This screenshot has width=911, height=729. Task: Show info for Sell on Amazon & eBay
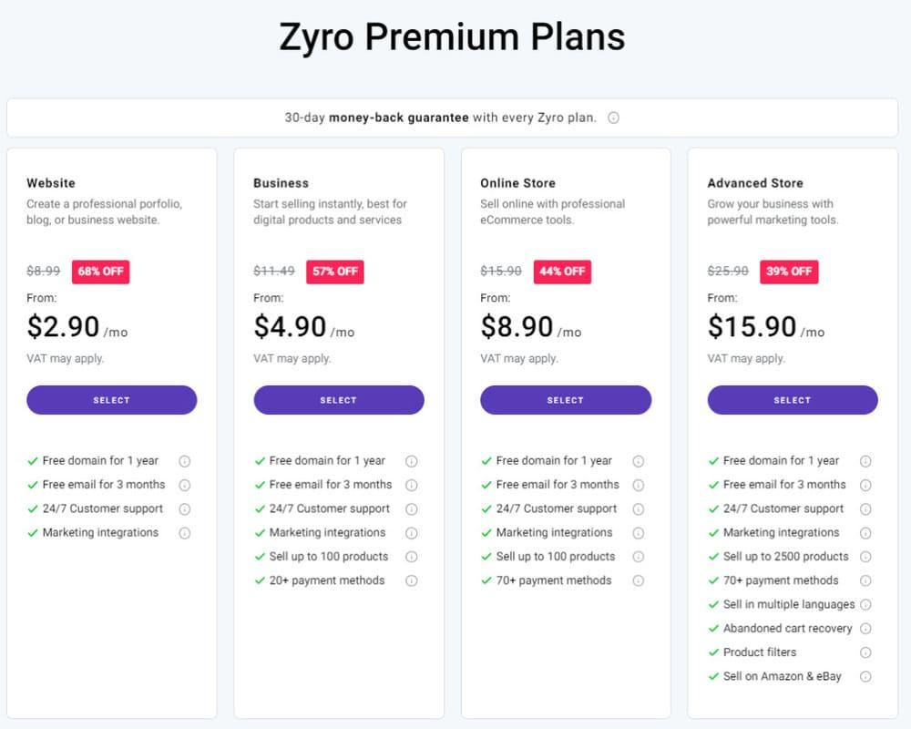pos(865,676)
